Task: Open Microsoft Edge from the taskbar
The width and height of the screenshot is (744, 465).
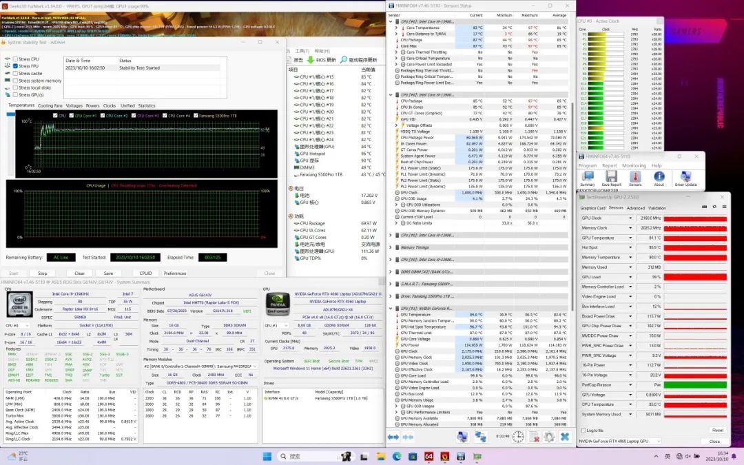Action: [397, 456]
